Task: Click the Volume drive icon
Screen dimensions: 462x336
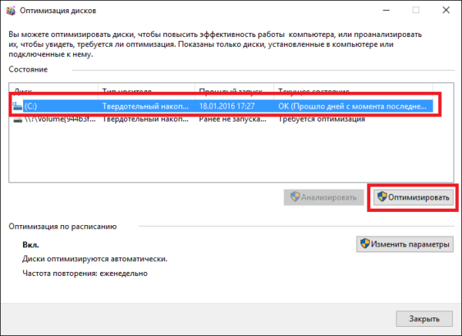Action: [18, 119]
